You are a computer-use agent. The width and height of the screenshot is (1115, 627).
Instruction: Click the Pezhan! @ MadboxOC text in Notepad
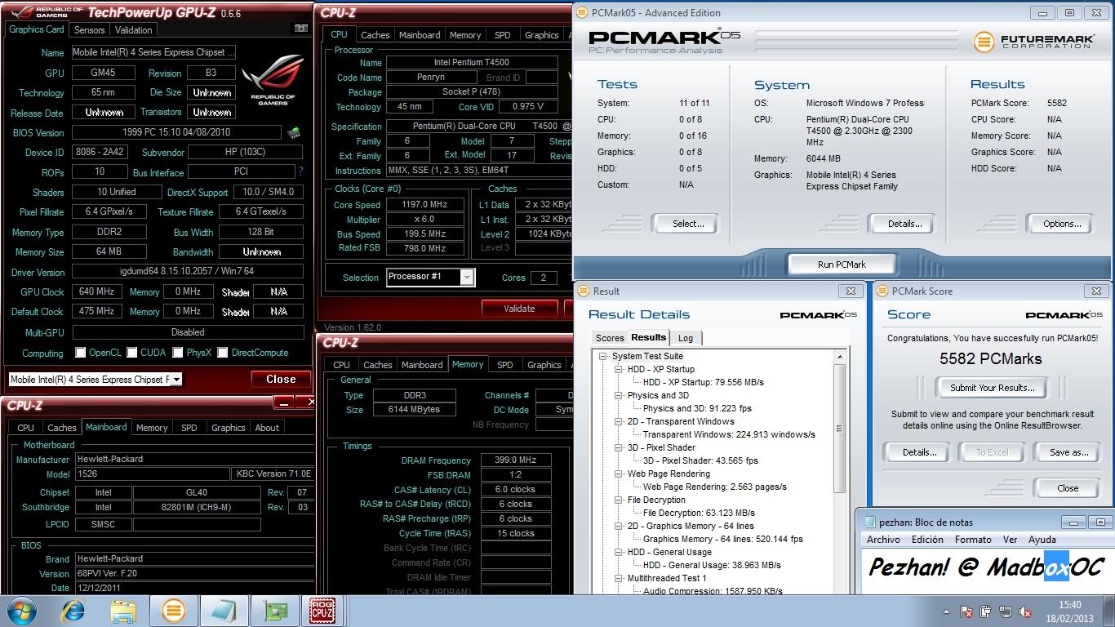pyautogui.click(x=986, y=567)
